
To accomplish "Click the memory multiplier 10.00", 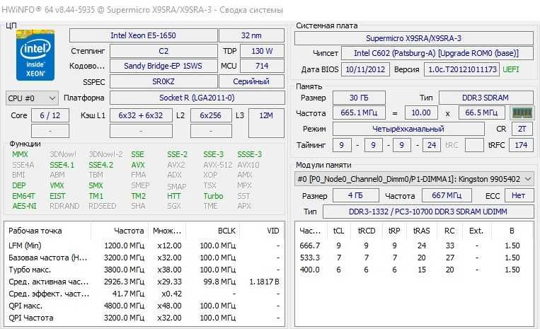I will coord(421,113).
